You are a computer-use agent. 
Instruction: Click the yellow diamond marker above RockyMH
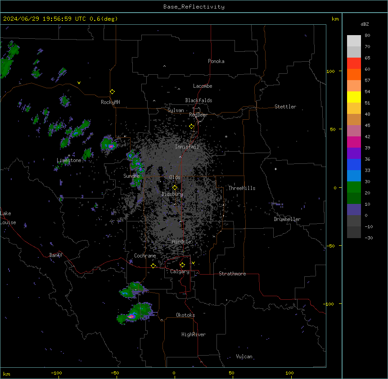tap(112, 92)
